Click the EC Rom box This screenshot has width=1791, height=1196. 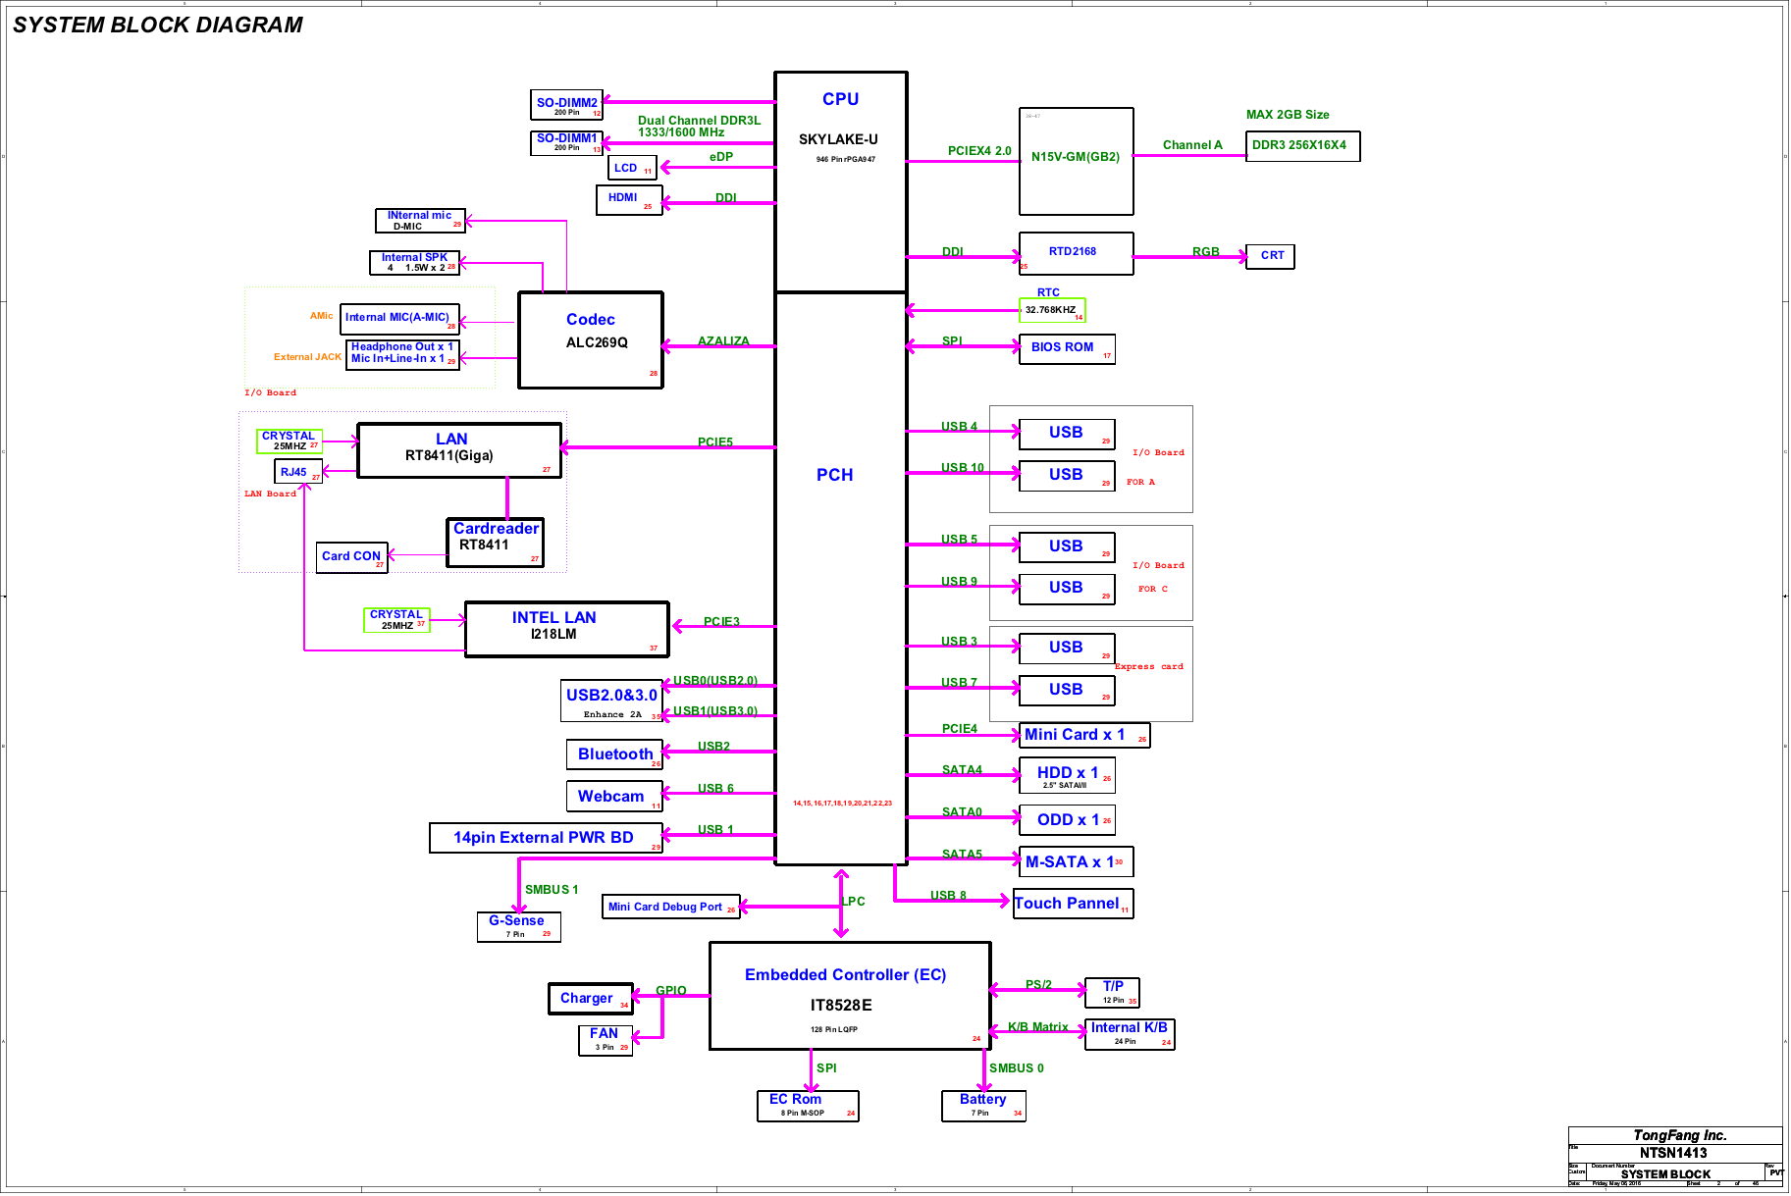coord(808,1106)
